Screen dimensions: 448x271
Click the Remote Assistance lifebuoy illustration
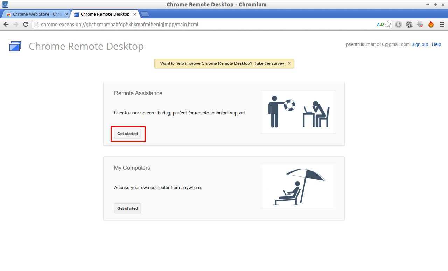click(x=299, y=112)
